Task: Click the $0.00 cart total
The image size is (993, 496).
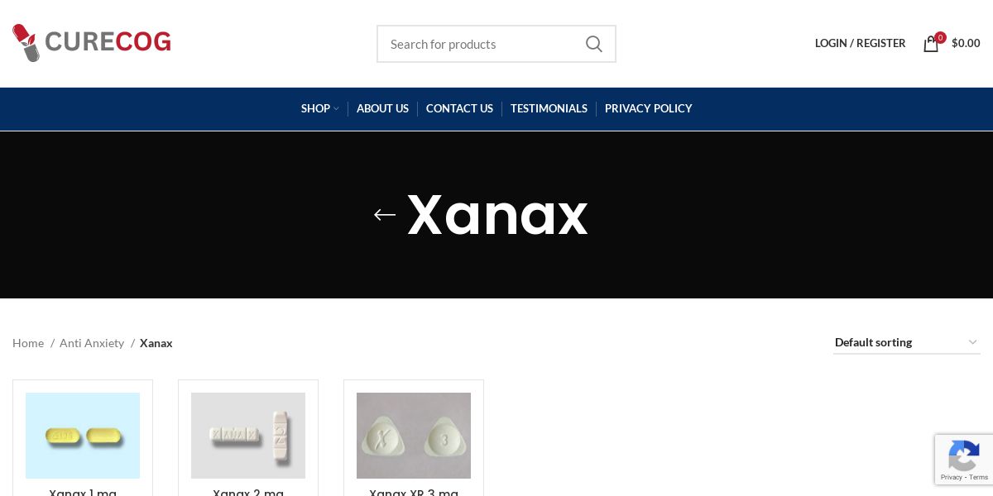Action: 966,43
